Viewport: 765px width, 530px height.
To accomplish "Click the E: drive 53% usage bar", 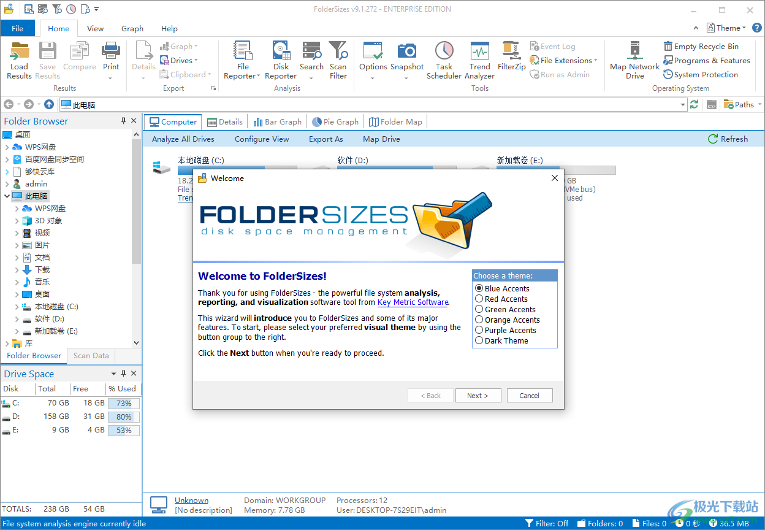I will point(124,430).
